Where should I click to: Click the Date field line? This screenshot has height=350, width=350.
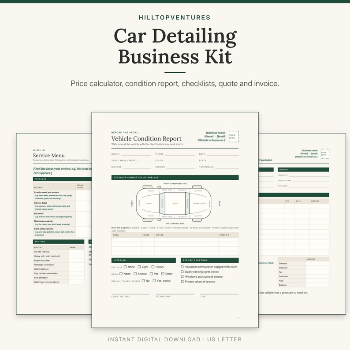click(223, 154)
